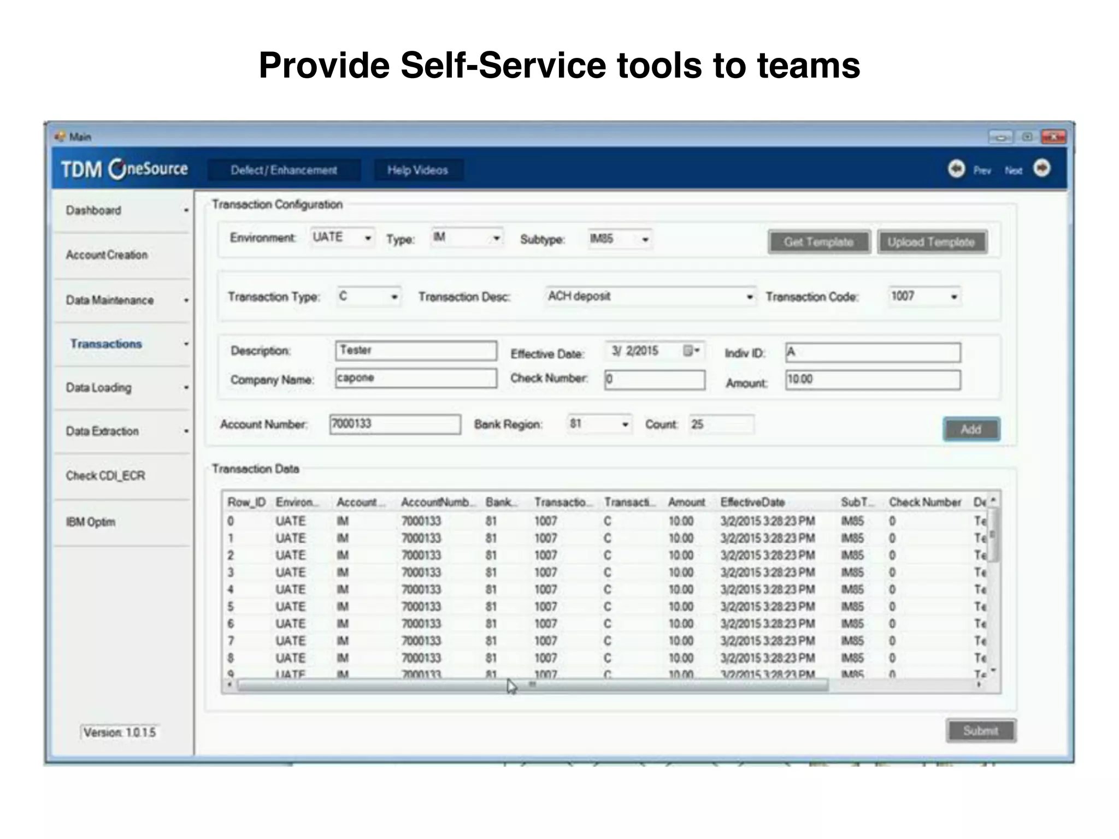Screen dimensions: 1119x839
Task: Click the Description field containing Tester
Action: pyautogui.click(x=416, y=351)
